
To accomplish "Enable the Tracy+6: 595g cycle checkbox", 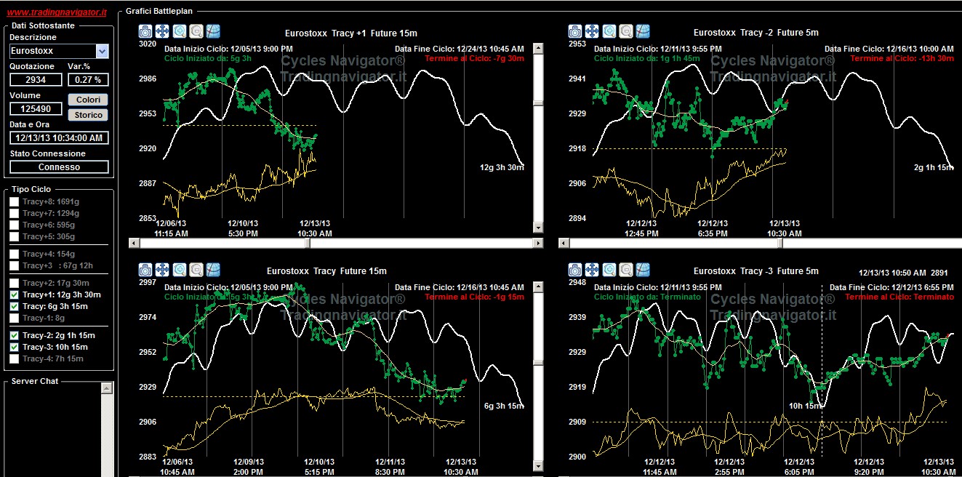I will coord(14,225).
